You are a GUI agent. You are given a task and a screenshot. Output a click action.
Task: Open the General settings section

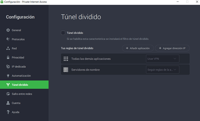pos(24,30)
